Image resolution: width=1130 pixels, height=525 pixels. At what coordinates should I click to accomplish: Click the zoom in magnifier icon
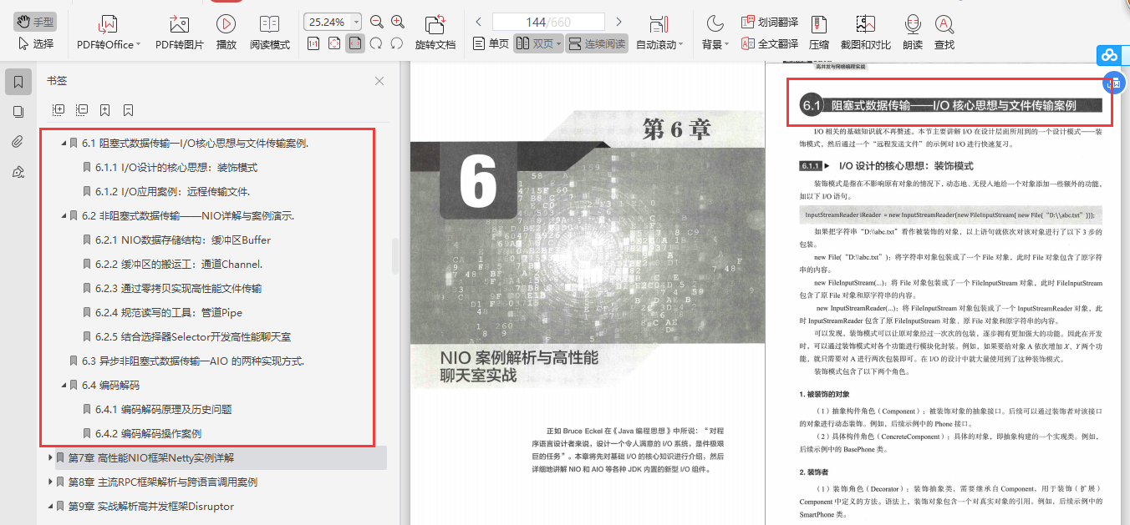(398, 22)
